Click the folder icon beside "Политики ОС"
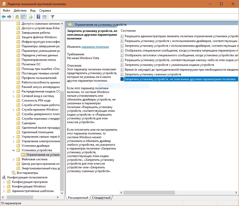Image resolution: width=239 pixels, height=206 pixels. 18,64
